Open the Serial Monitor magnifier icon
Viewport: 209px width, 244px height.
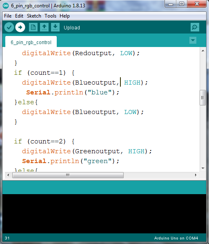[x=195, y=27]
